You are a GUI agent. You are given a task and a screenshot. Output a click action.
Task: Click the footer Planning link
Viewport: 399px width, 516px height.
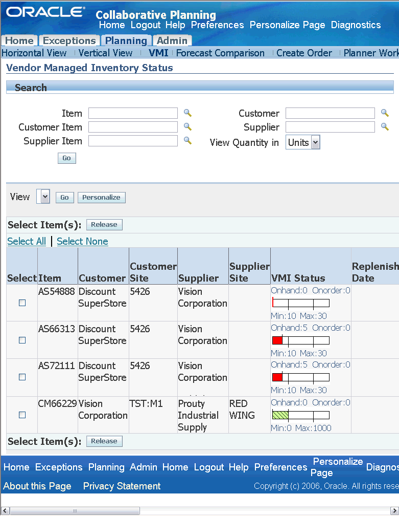[x=106, y=467]
